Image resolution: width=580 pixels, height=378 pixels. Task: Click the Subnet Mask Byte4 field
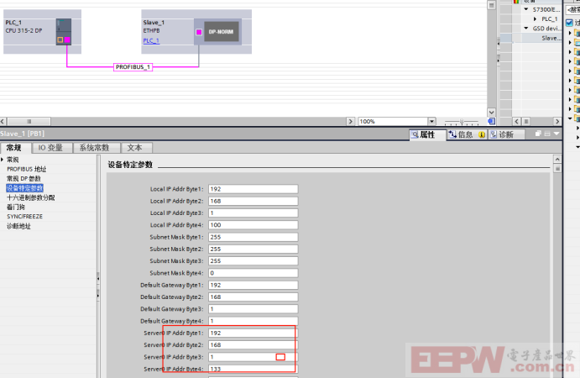pyautogui.click(x=253, y=273)
